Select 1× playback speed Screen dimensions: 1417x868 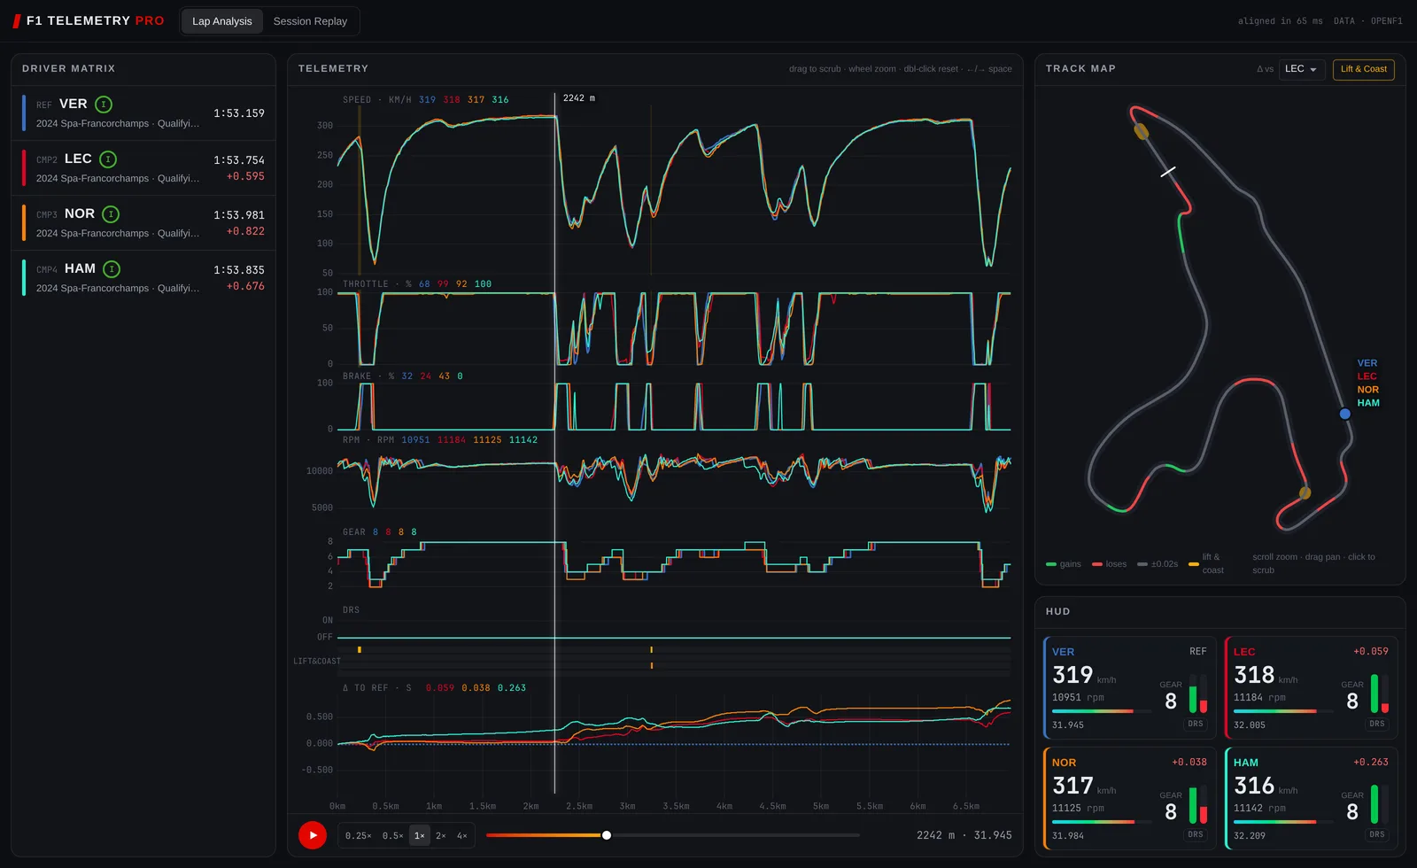coord(420,836)
